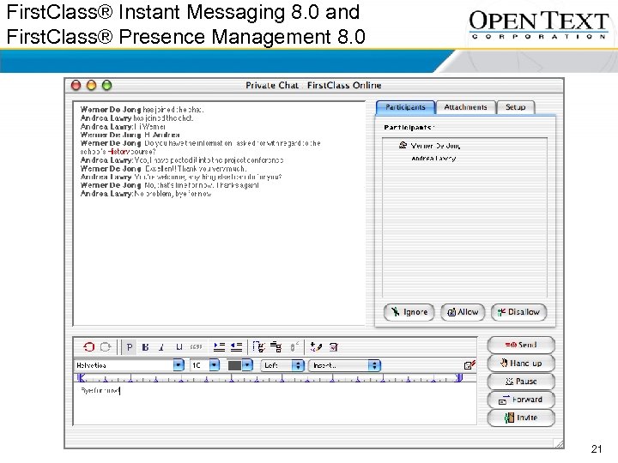
Task: Click the chat transcript area
Action: click(219, 213)
